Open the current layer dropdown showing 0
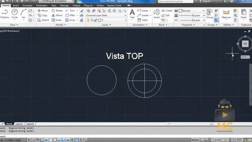 click(106, 20)
